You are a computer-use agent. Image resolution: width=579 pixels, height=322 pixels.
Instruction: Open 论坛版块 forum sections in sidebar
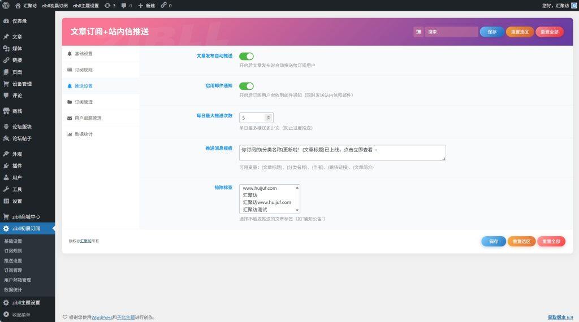coord(27,127)
